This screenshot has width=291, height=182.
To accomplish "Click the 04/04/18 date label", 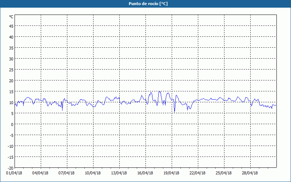I will (40, 173).
